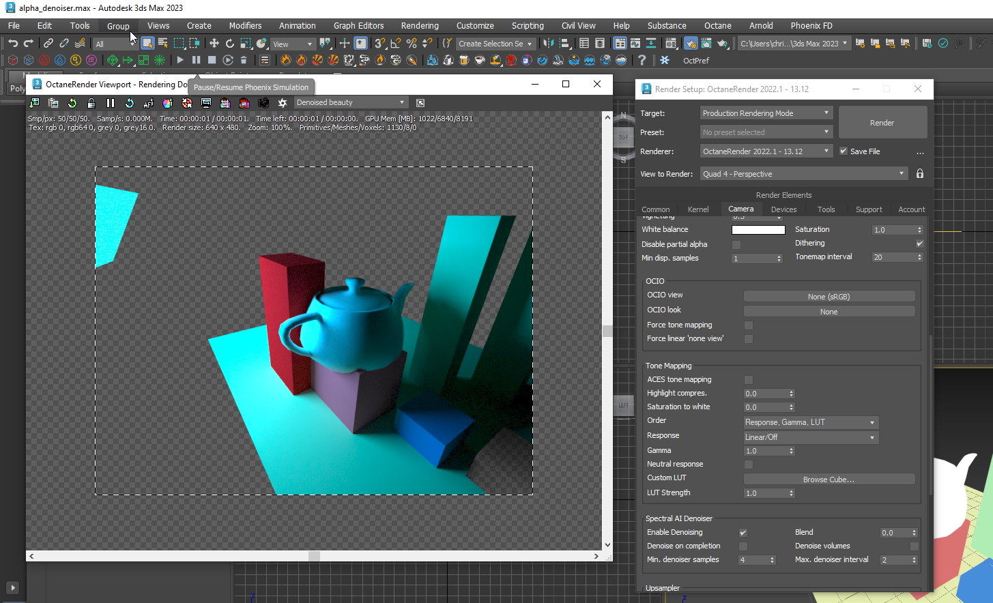The image size is (993, 603).
Task: Stop the Phoenix simulation with square icon
Action: point(212,60)
